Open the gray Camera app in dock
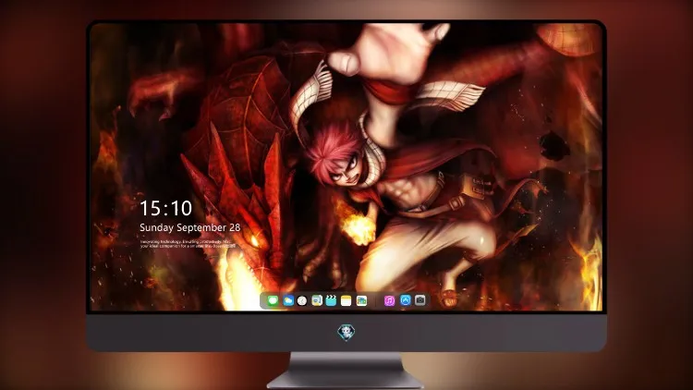Image resolution: width=693 pixels, height=390 pixels. click(x=420, y=300)
